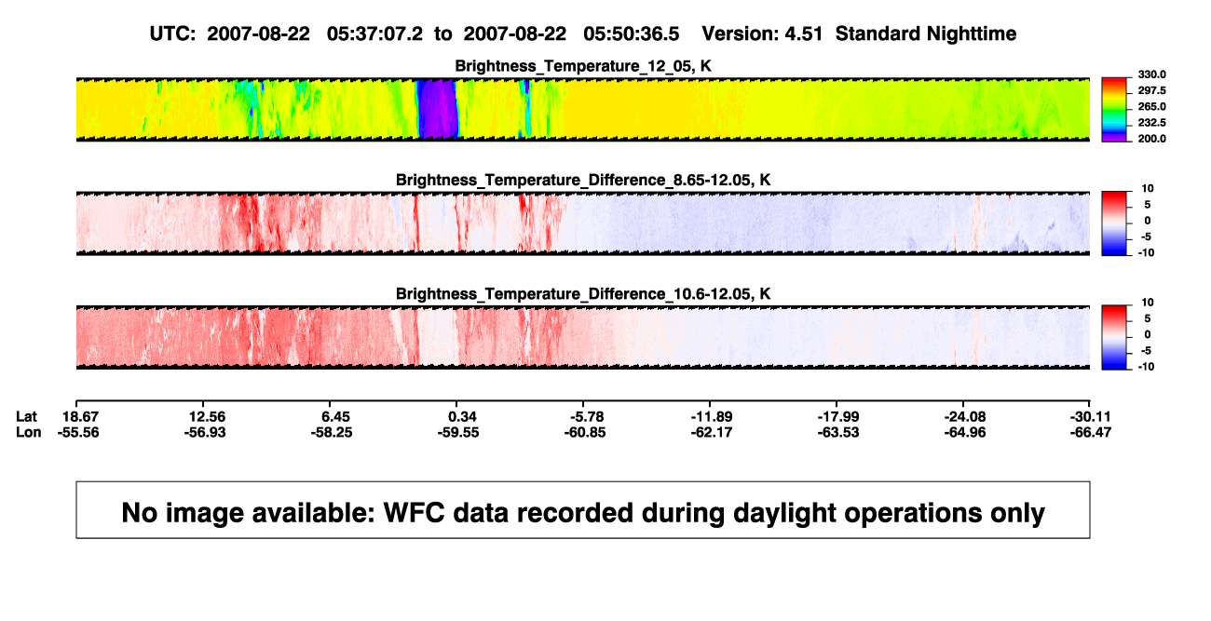Click the 10.6-12.05 difference swath image

coord(583,337)
